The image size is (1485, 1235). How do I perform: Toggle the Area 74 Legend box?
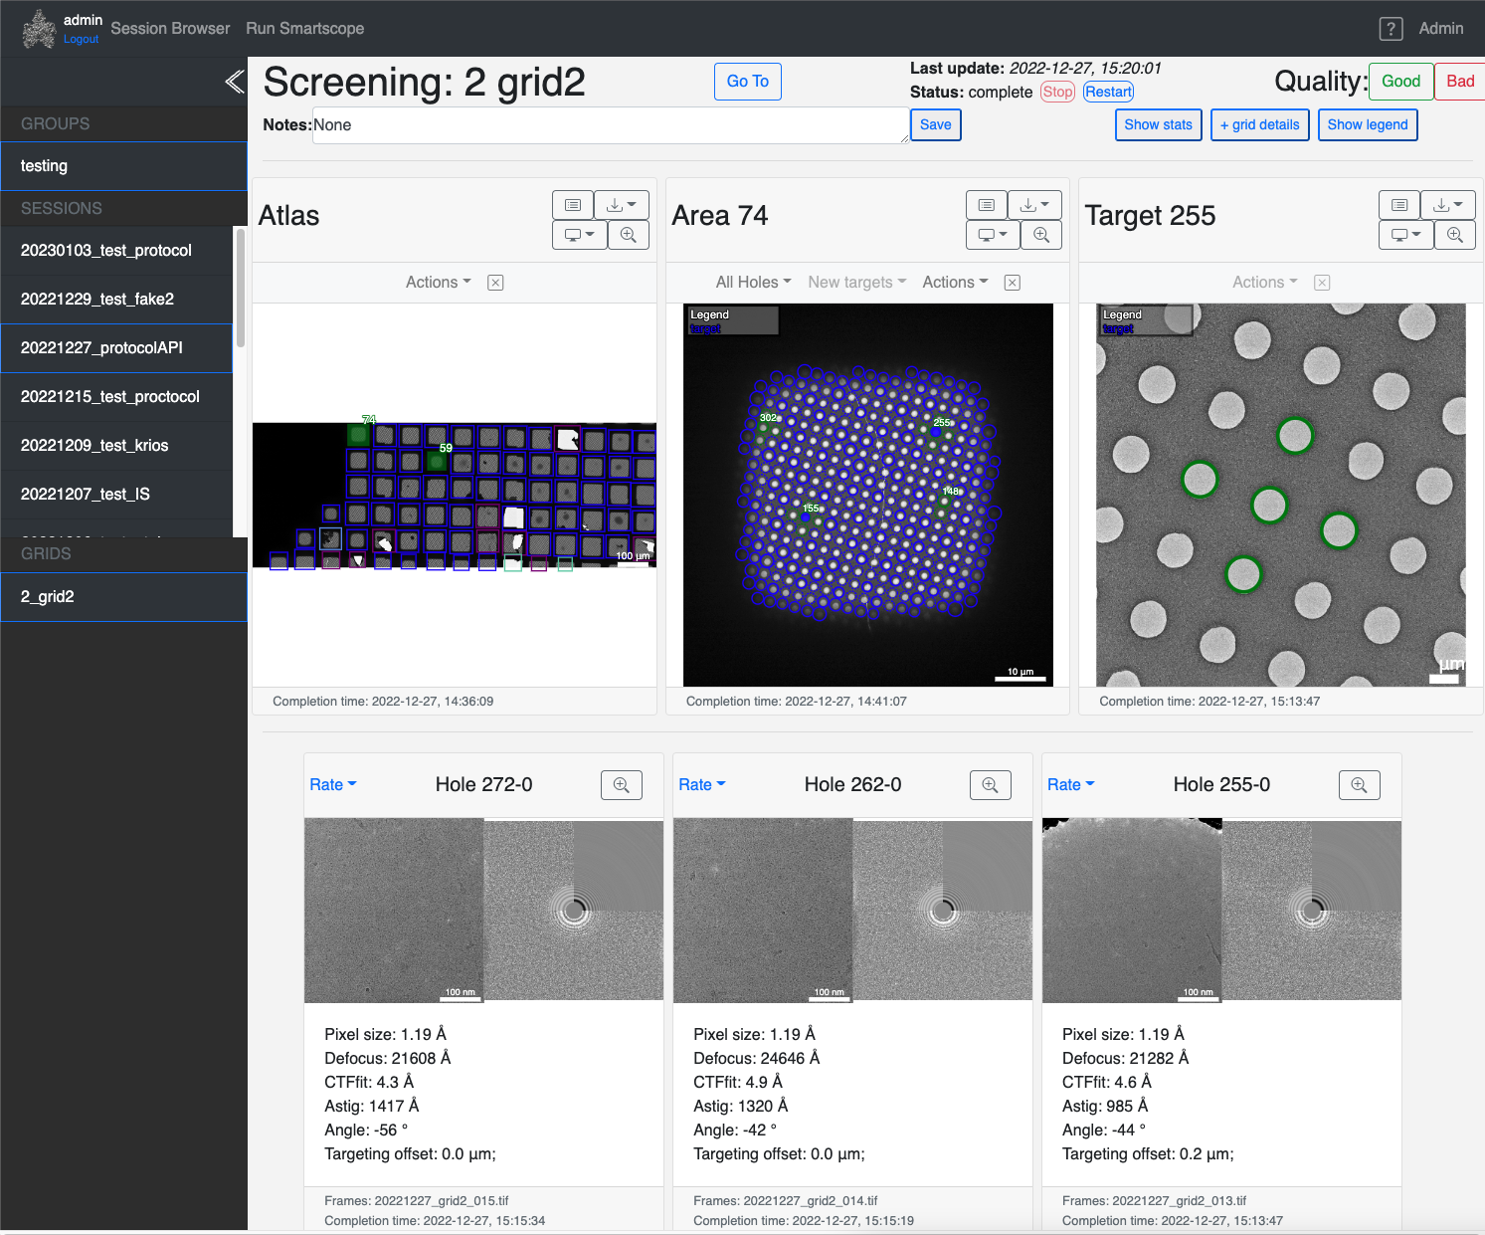733,320
